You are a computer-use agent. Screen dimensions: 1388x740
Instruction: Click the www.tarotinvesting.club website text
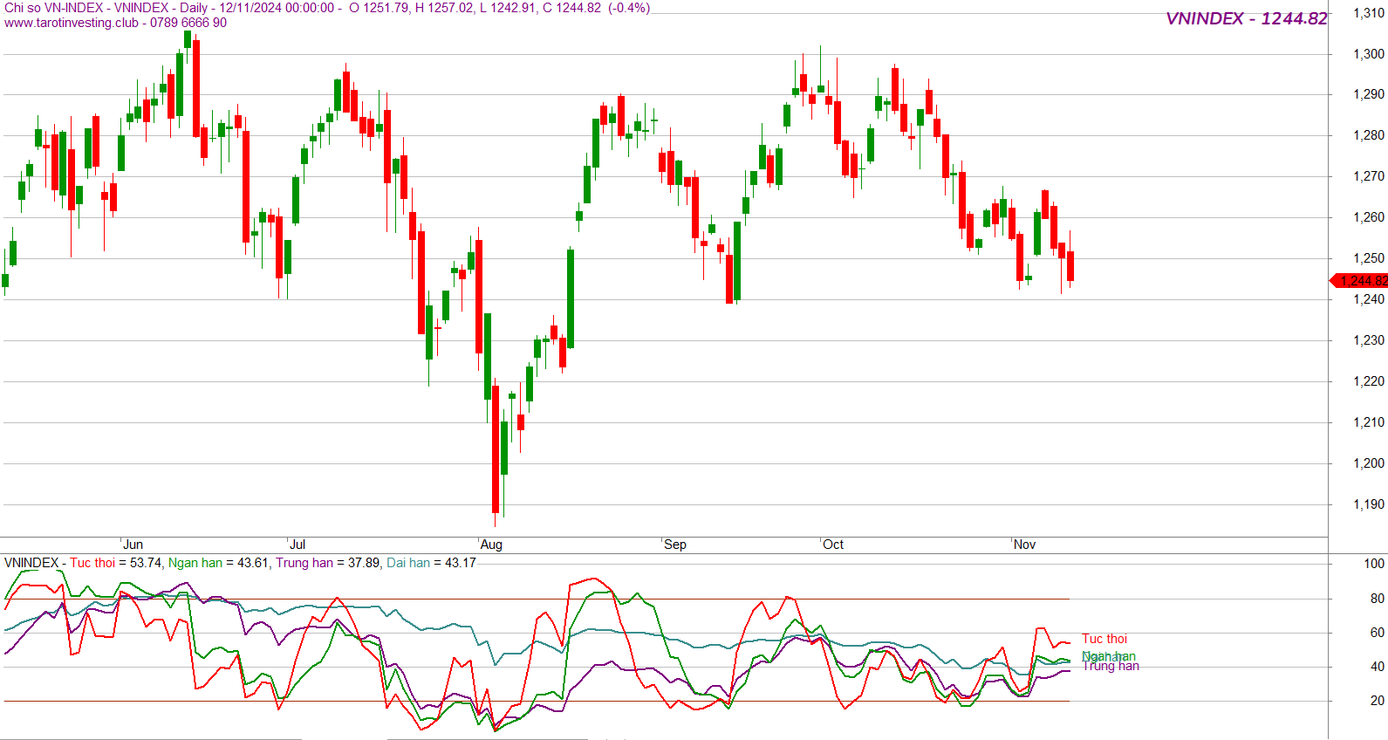tap(72, 23)
